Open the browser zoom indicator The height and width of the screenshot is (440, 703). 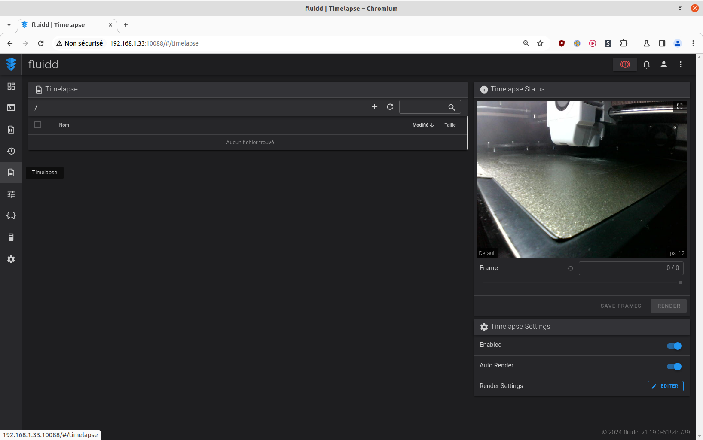[x=526, y=43]
